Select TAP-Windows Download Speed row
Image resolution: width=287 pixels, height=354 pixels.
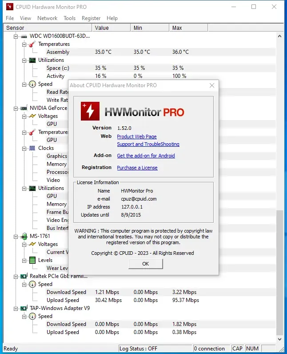pos(161,324)
